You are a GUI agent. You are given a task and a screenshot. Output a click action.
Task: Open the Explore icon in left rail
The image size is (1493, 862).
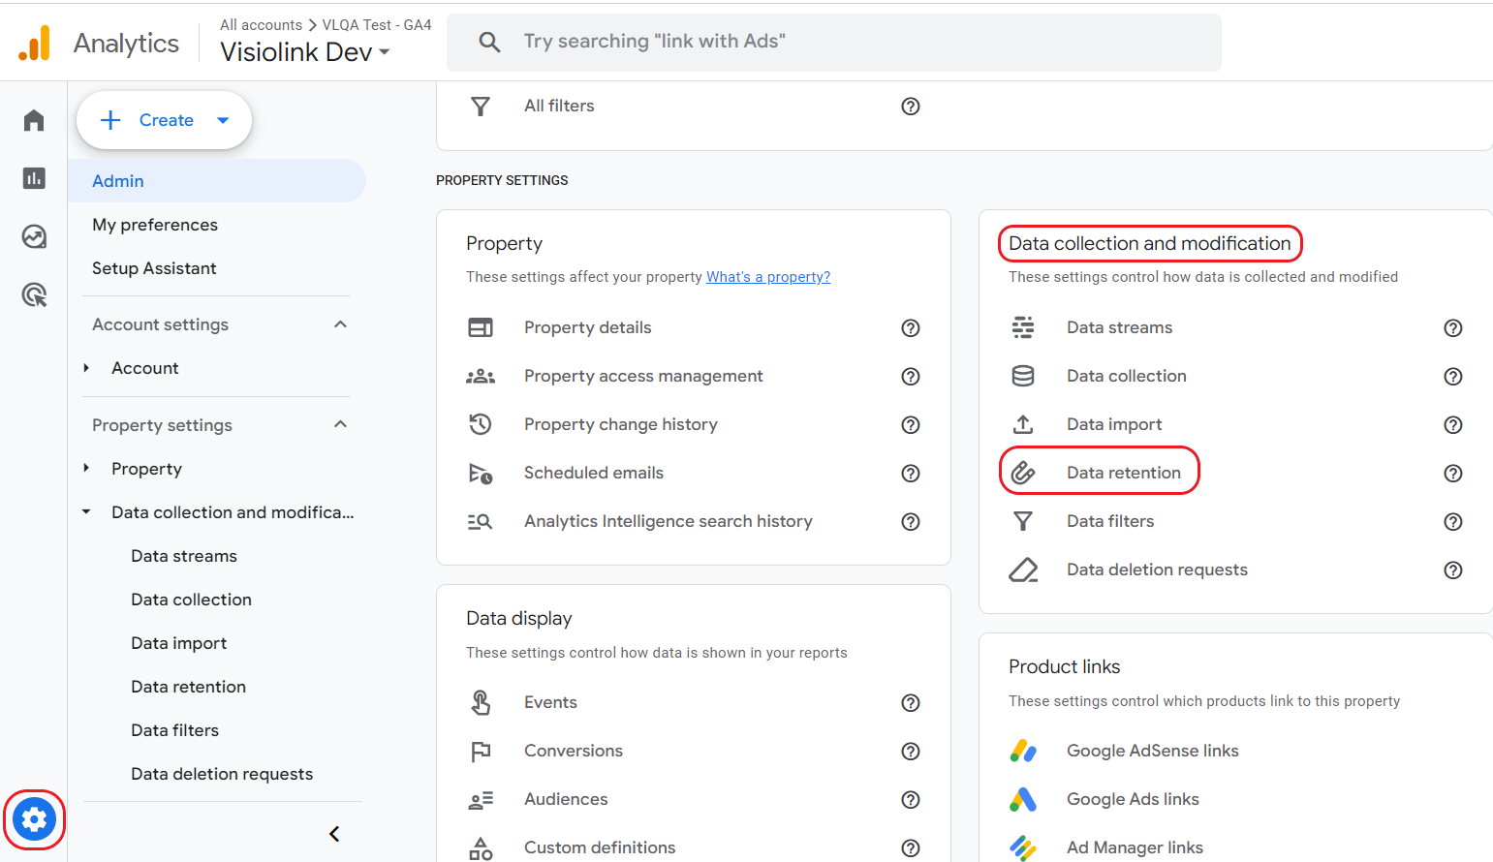pyautogui.click(x=34, y=236)
